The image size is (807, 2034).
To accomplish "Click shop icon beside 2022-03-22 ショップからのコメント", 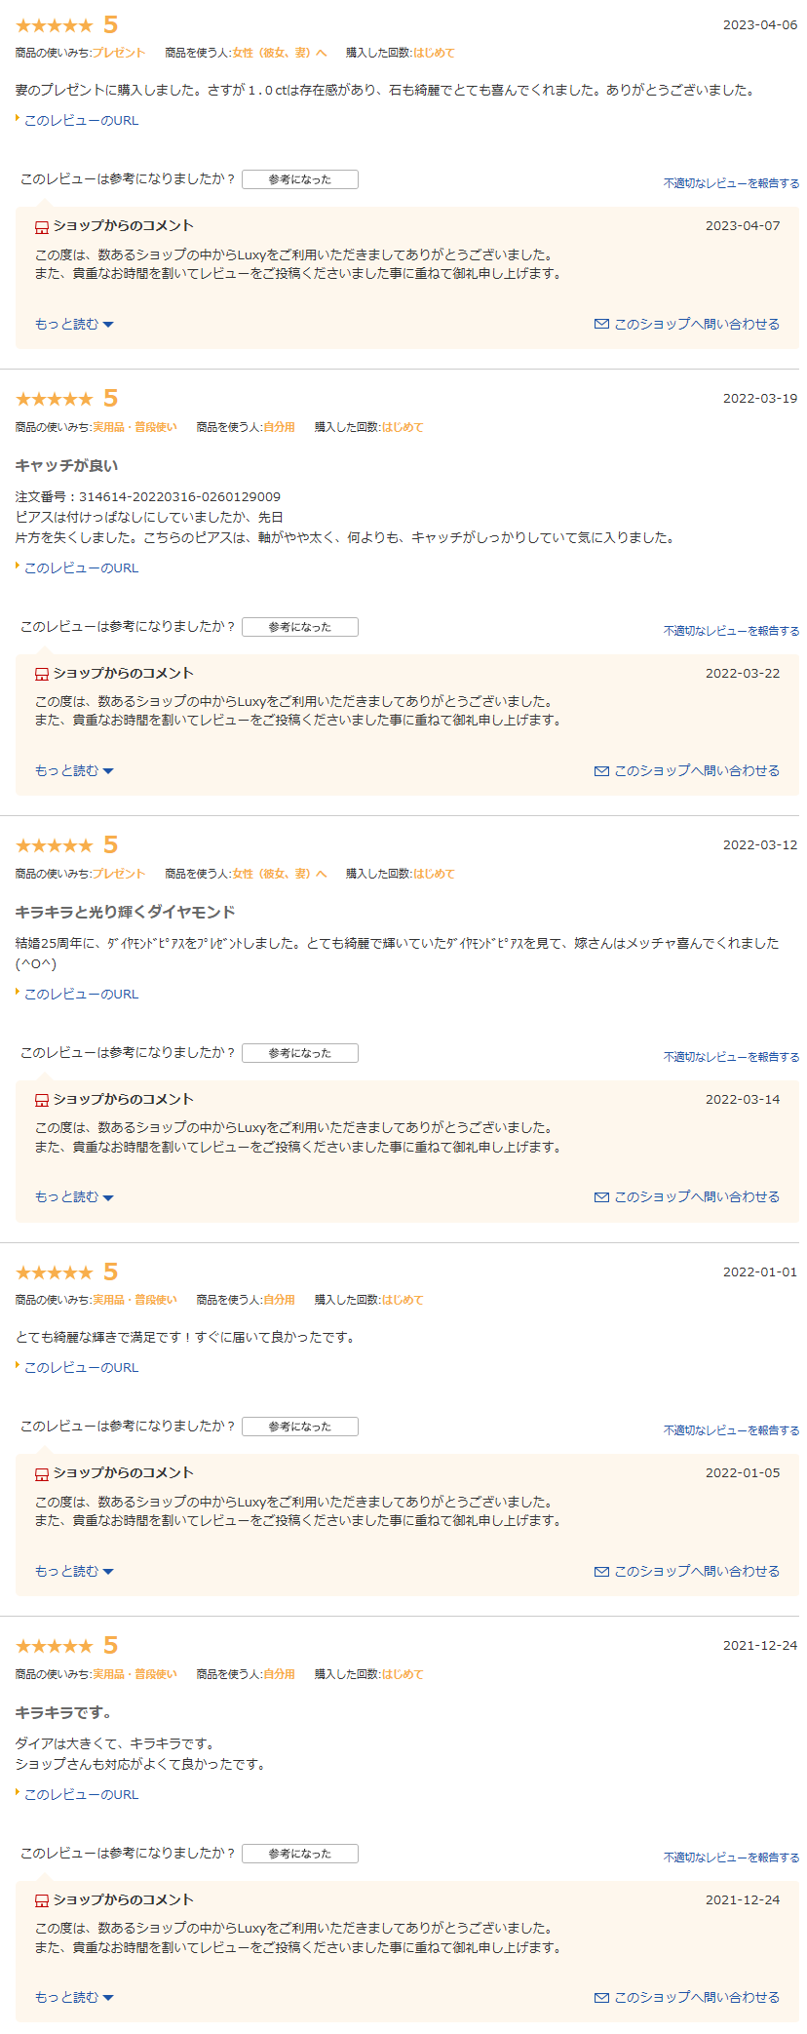I will (x=42, y=674).
